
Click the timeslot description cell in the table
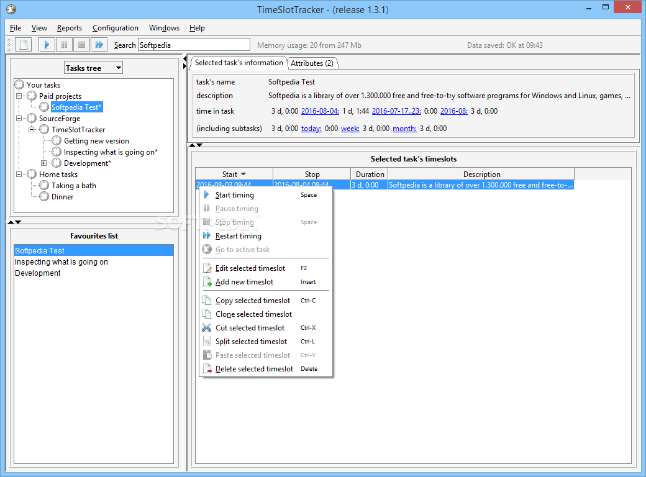[x=481, y=185]
